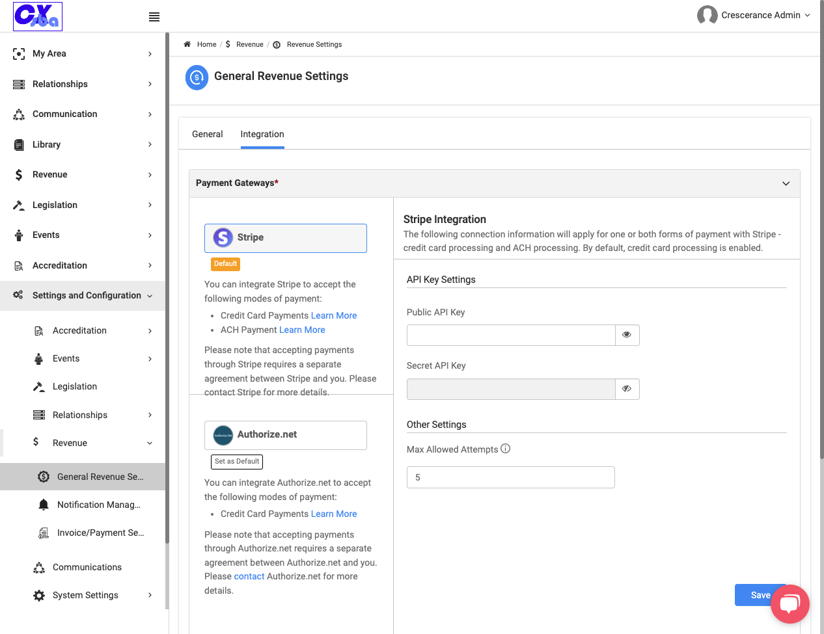Click the Default badge under Stripe

225,263
